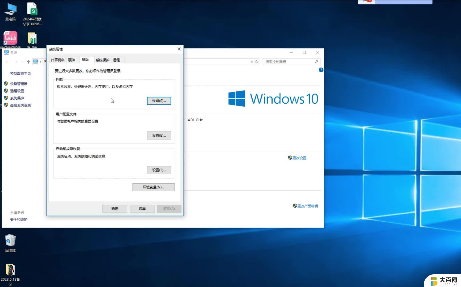Click the back arrow in System window
Image resolution: width=461 pixels, height=287 pixels.
(x=7, y=62)
